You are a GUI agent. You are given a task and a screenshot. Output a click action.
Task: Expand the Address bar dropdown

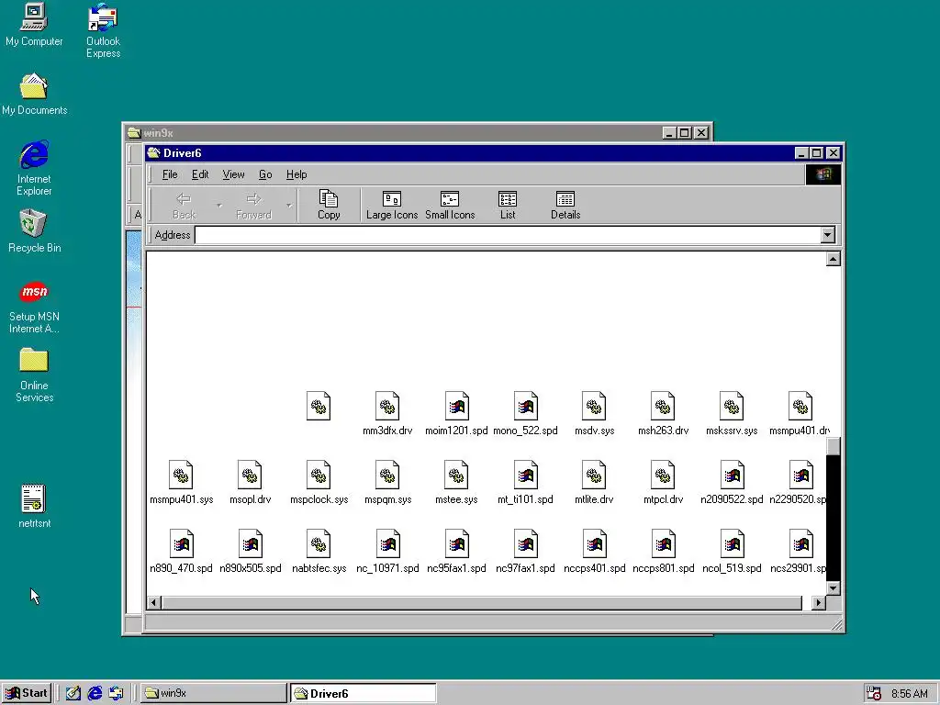[828, 235]
